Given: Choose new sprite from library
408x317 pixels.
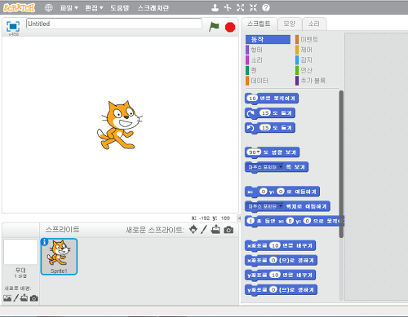Looking at the screenshot, I should [193, 230].
